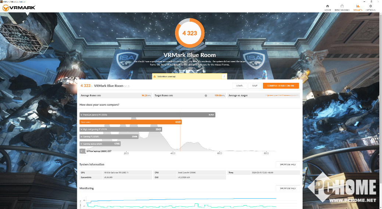Click the VRMark Blue Room title
Screen dimensions: 382x209
click(190, 55)
